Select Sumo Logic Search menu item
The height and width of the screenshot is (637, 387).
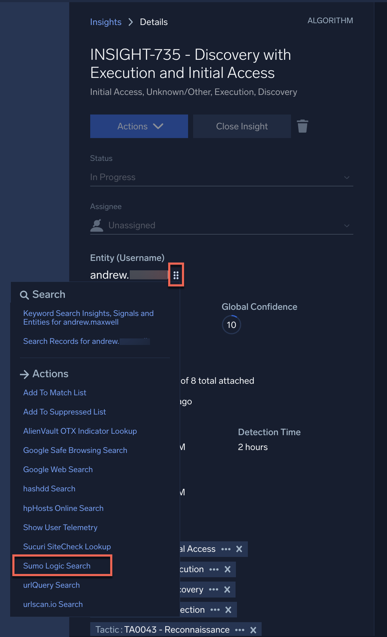click(57, 566)
